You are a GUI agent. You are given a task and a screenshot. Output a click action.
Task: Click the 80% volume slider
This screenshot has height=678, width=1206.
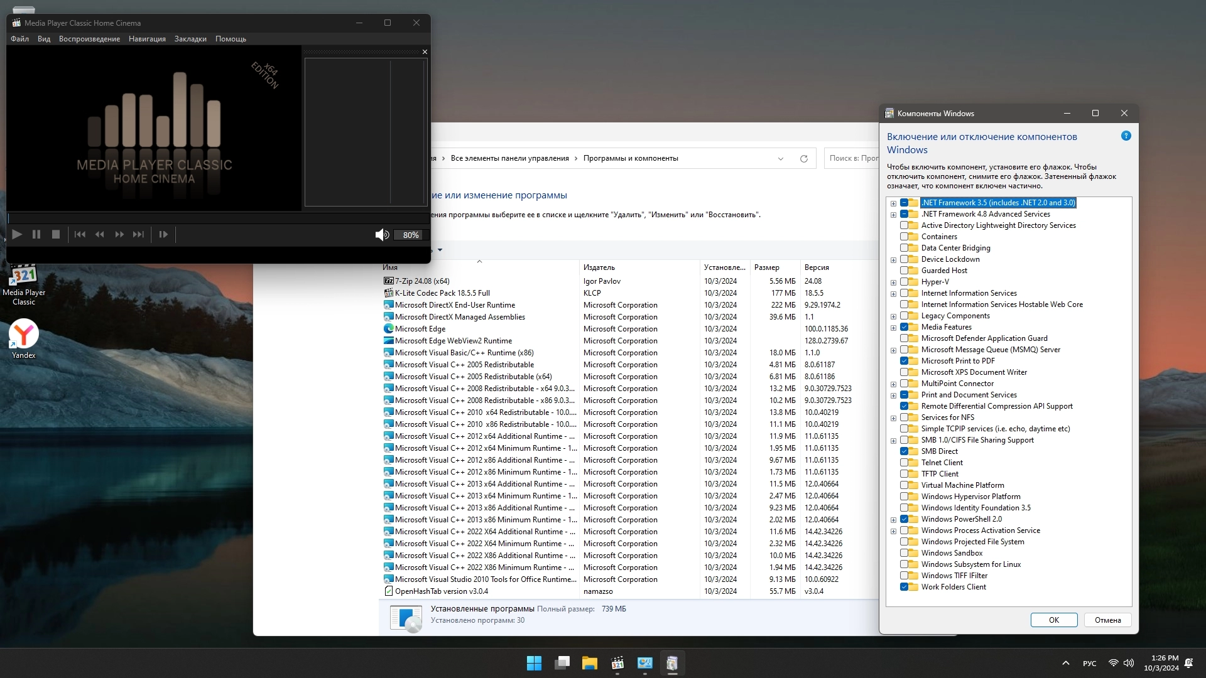[411, 235]
